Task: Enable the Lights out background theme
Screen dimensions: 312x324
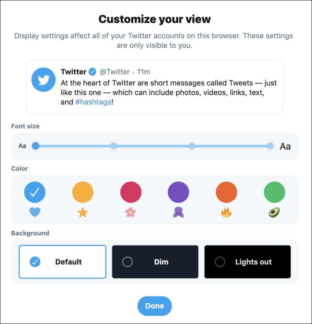Action: point(248,262)
